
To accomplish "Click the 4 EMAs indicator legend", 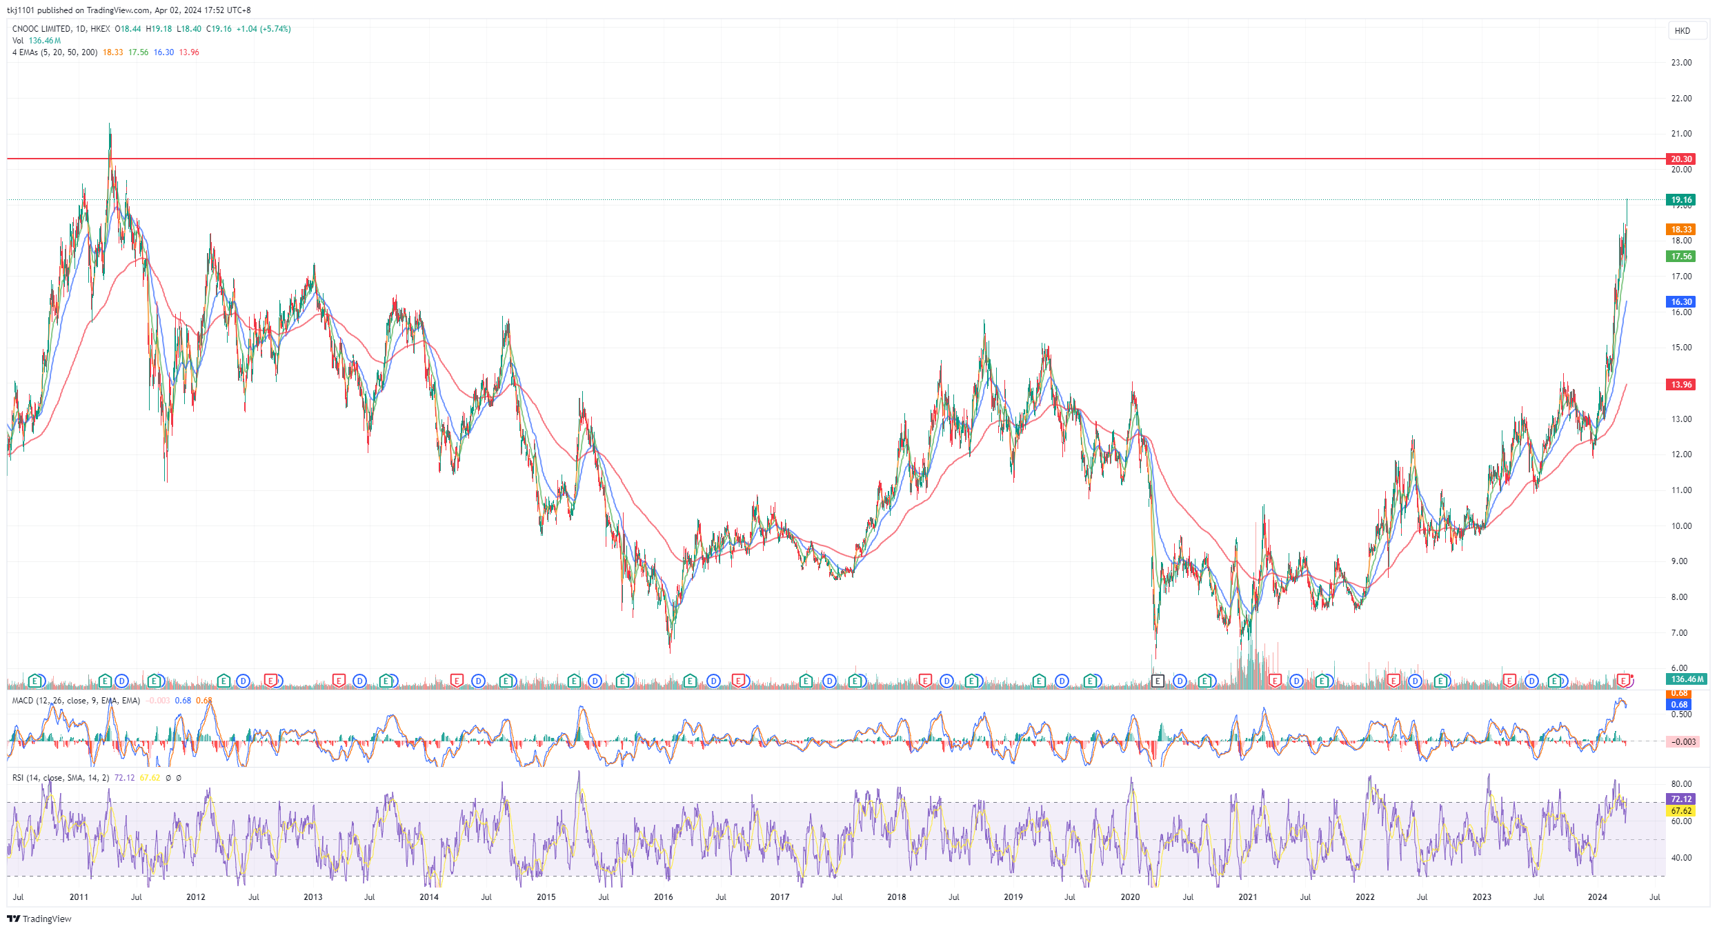I will [x=54, y=52].
